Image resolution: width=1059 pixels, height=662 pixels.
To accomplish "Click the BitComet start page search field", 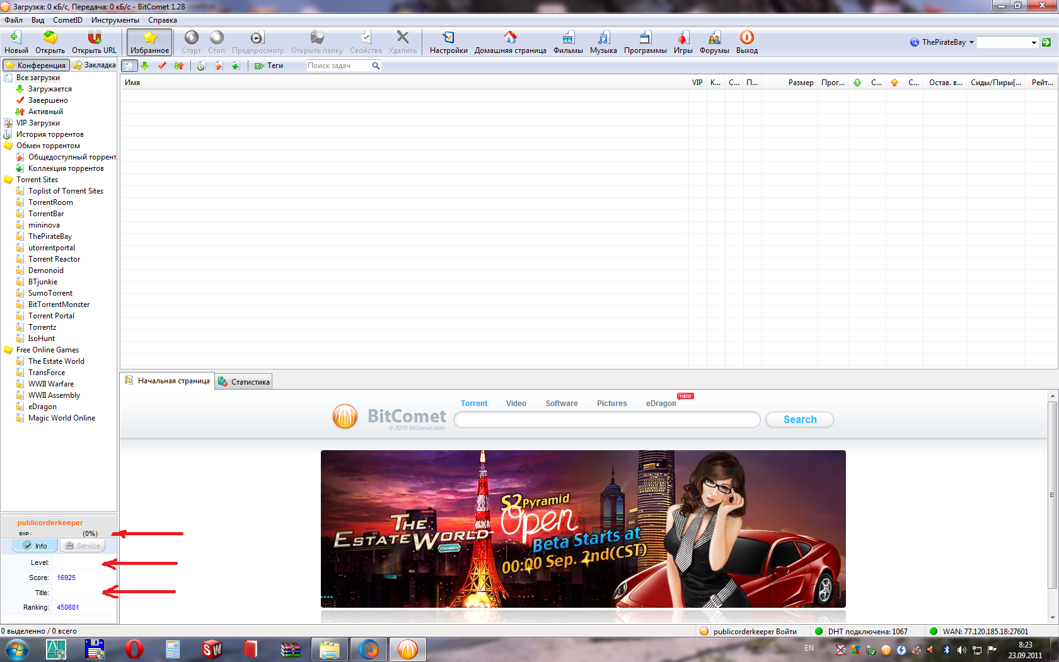I will pos(607,420).
